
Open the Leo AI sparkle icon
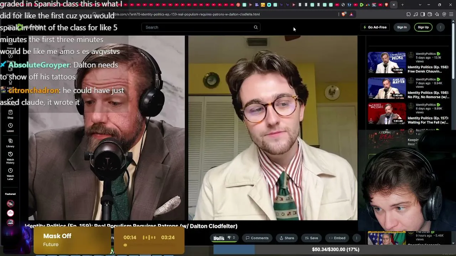coord(437,14)
